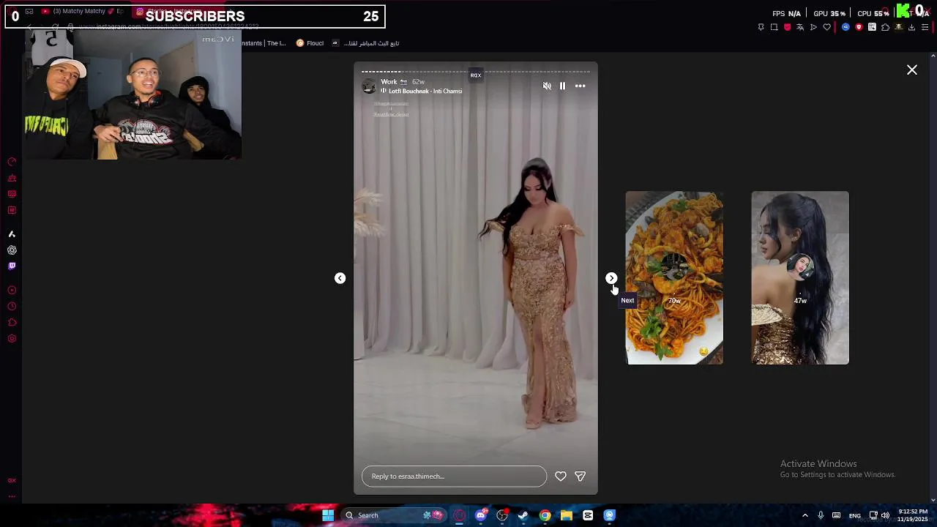Click the heart bookmark icon in toolbar
The width and height of the screenshot is (937, 527).
(827, 27)
